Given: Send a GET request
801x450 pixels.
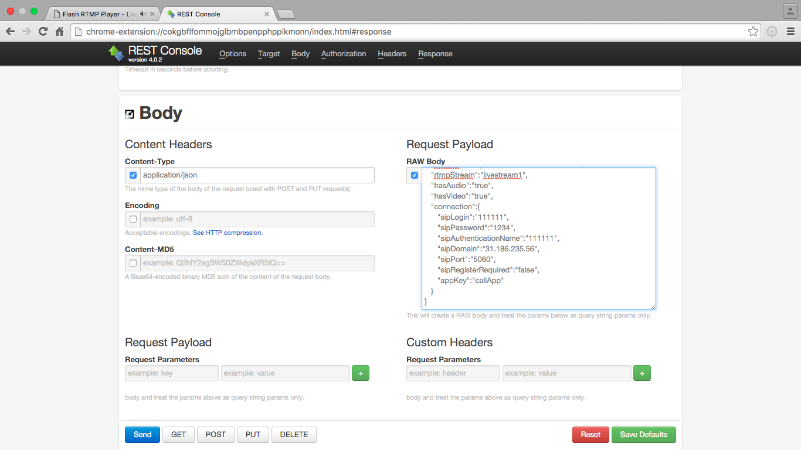Looking at the screenshot, I should point(179,435).
